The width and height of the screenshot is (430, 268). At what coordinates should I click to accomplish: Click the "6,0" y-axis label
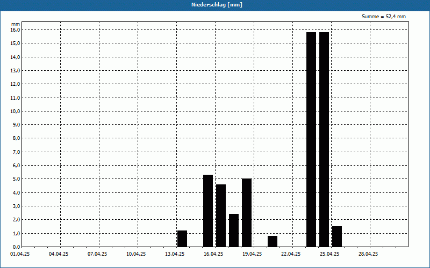pyautogui.click(x=17, y=166)
